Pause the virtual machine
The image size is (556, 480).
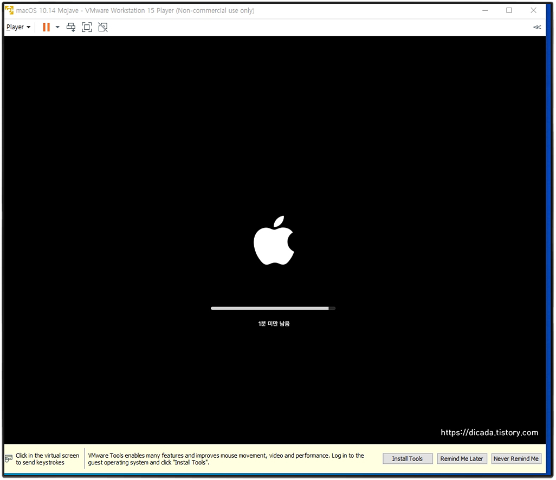pyautogui.click(x=47, y=27)
